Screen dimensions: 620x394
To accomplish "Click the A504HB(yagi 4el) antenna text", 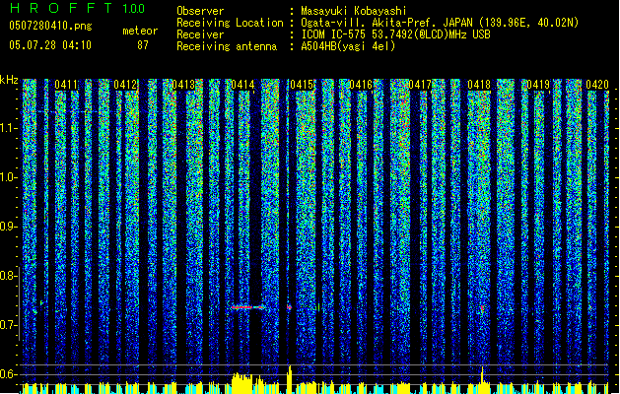I will click(x=348, y=46).
